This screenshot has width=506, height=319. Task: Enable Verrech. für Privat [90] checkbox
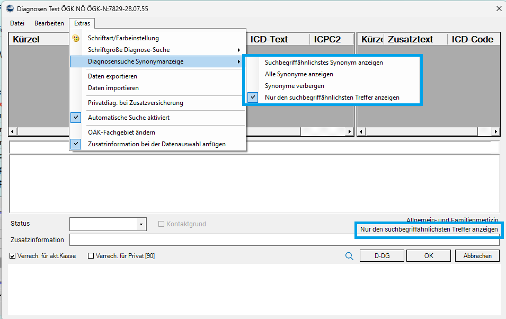(91, 256)
